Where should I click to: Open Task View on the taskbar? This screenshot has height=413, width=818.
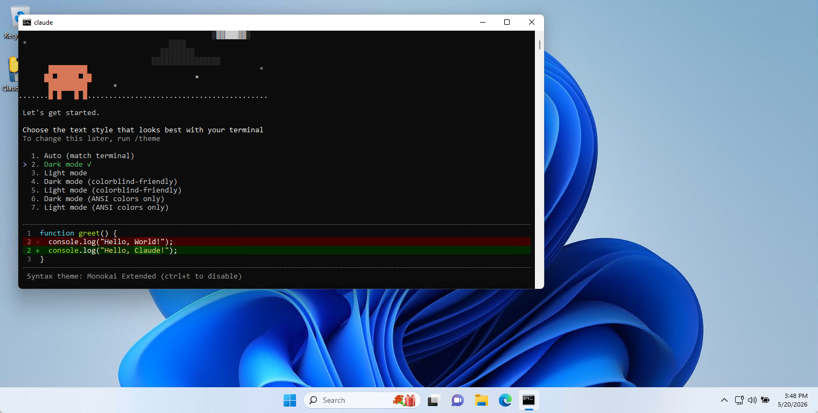click(x=433, y=400)
